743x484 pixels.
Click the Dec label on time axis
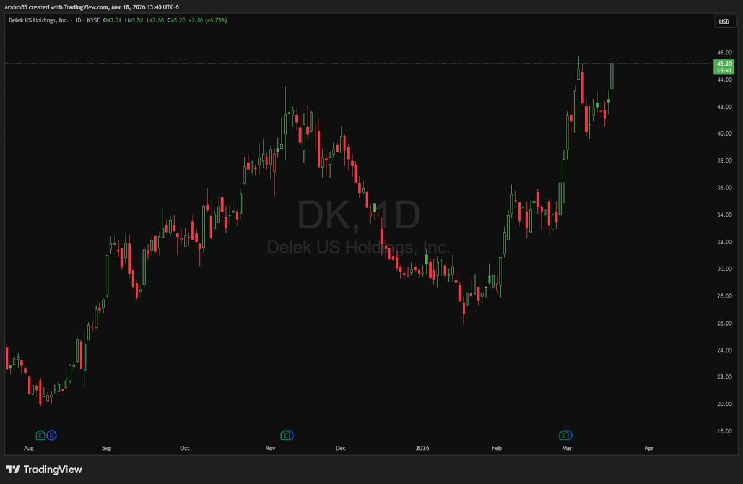click(x=340, y=447)
